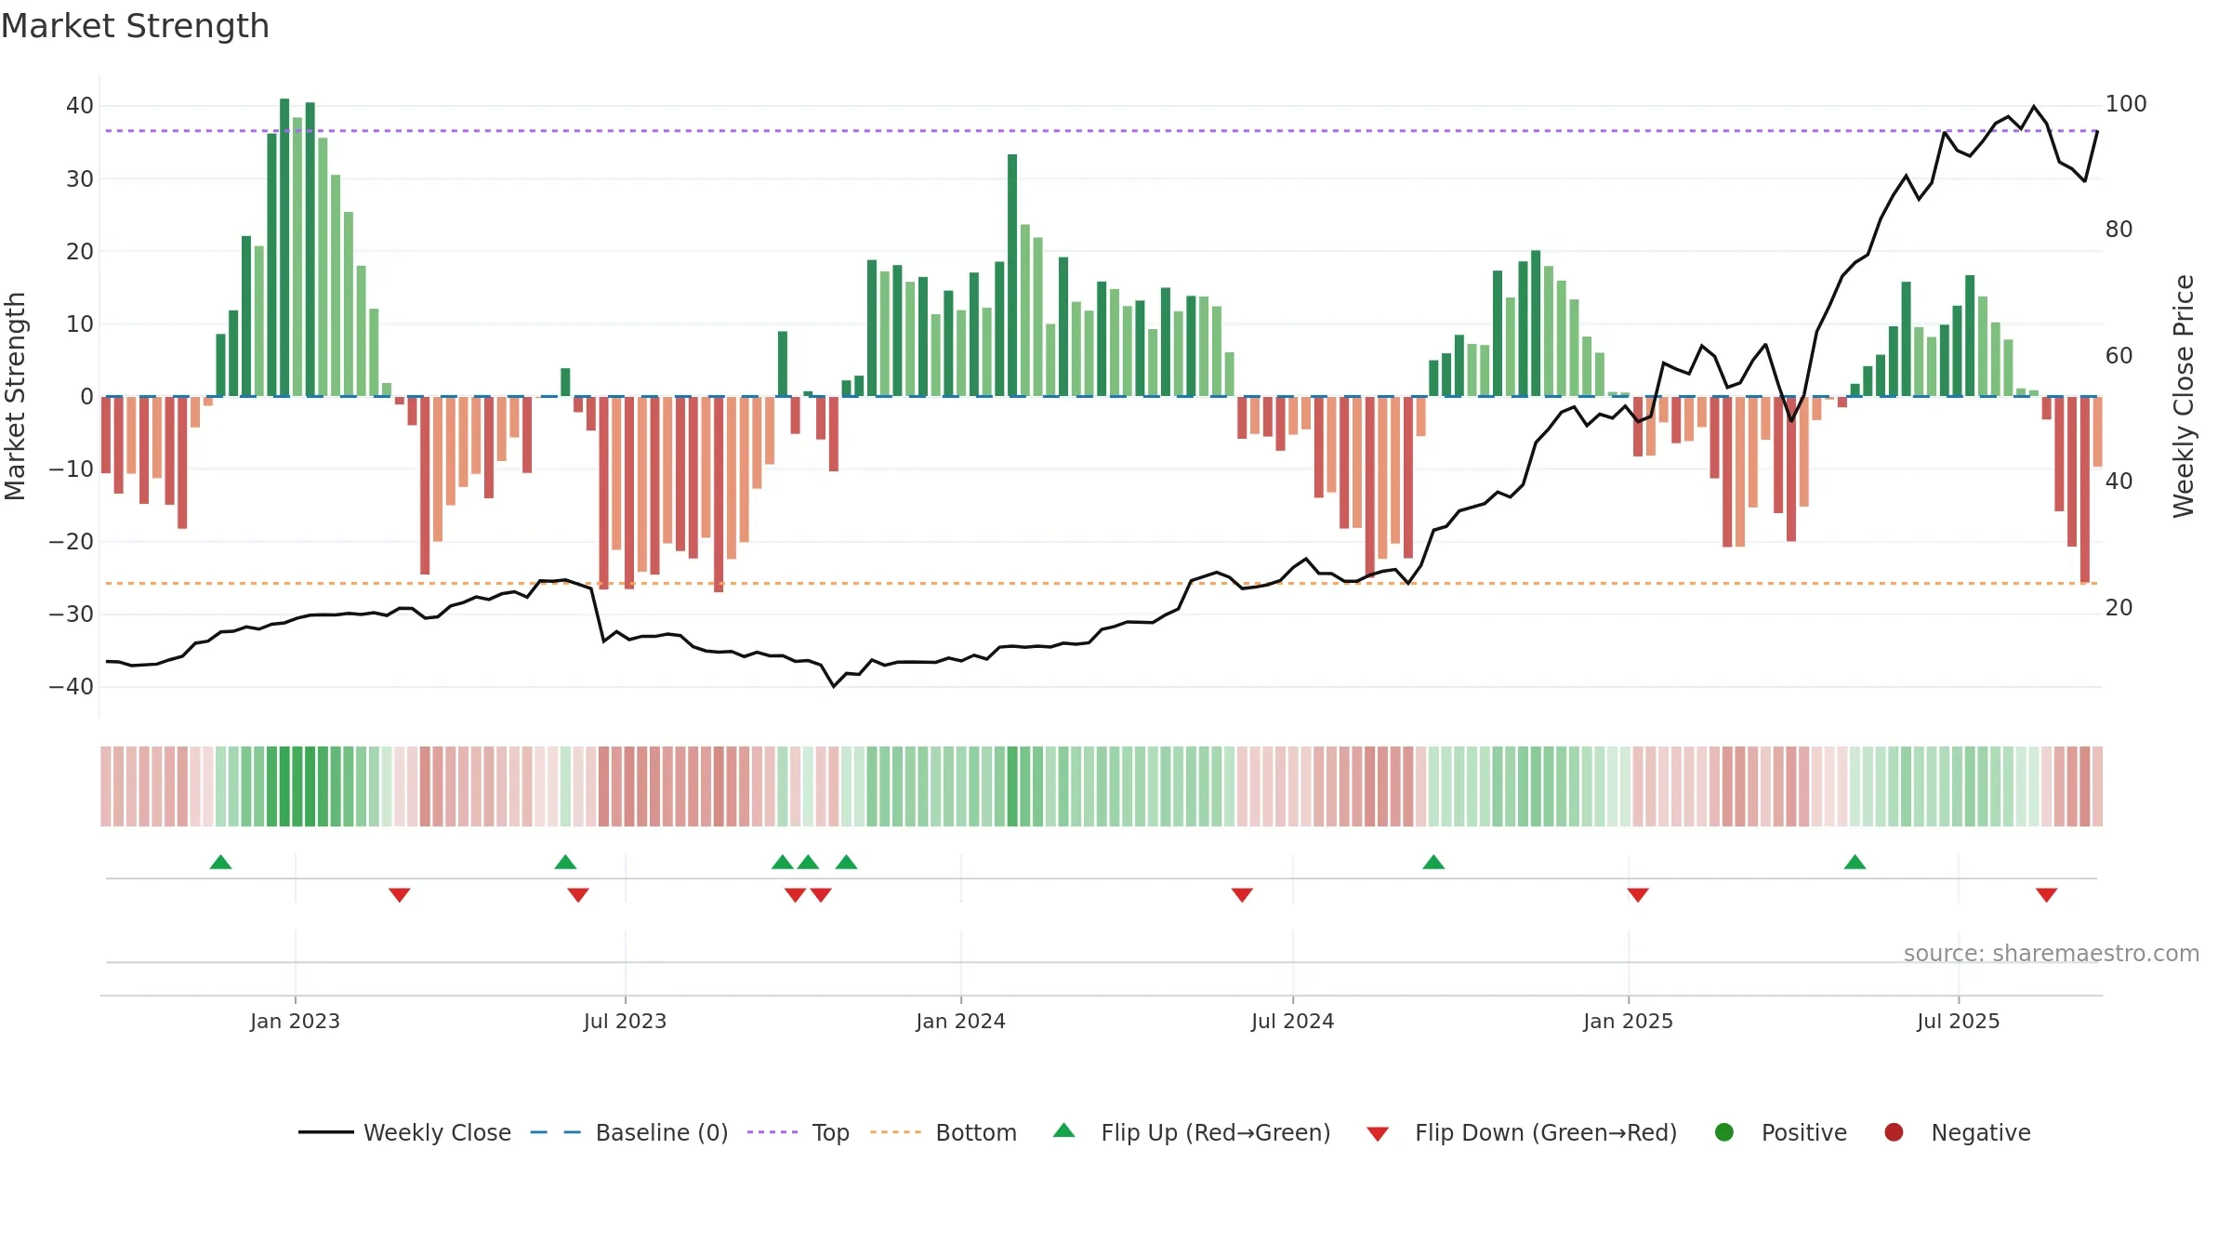This screenshot has width=2231, height=1255.
Task: Click the 100 tick on the price axis
Action: point(2126,104)
